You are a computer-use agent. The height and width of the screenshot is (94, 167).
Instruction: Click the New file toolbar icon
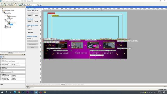coord(2,5)
